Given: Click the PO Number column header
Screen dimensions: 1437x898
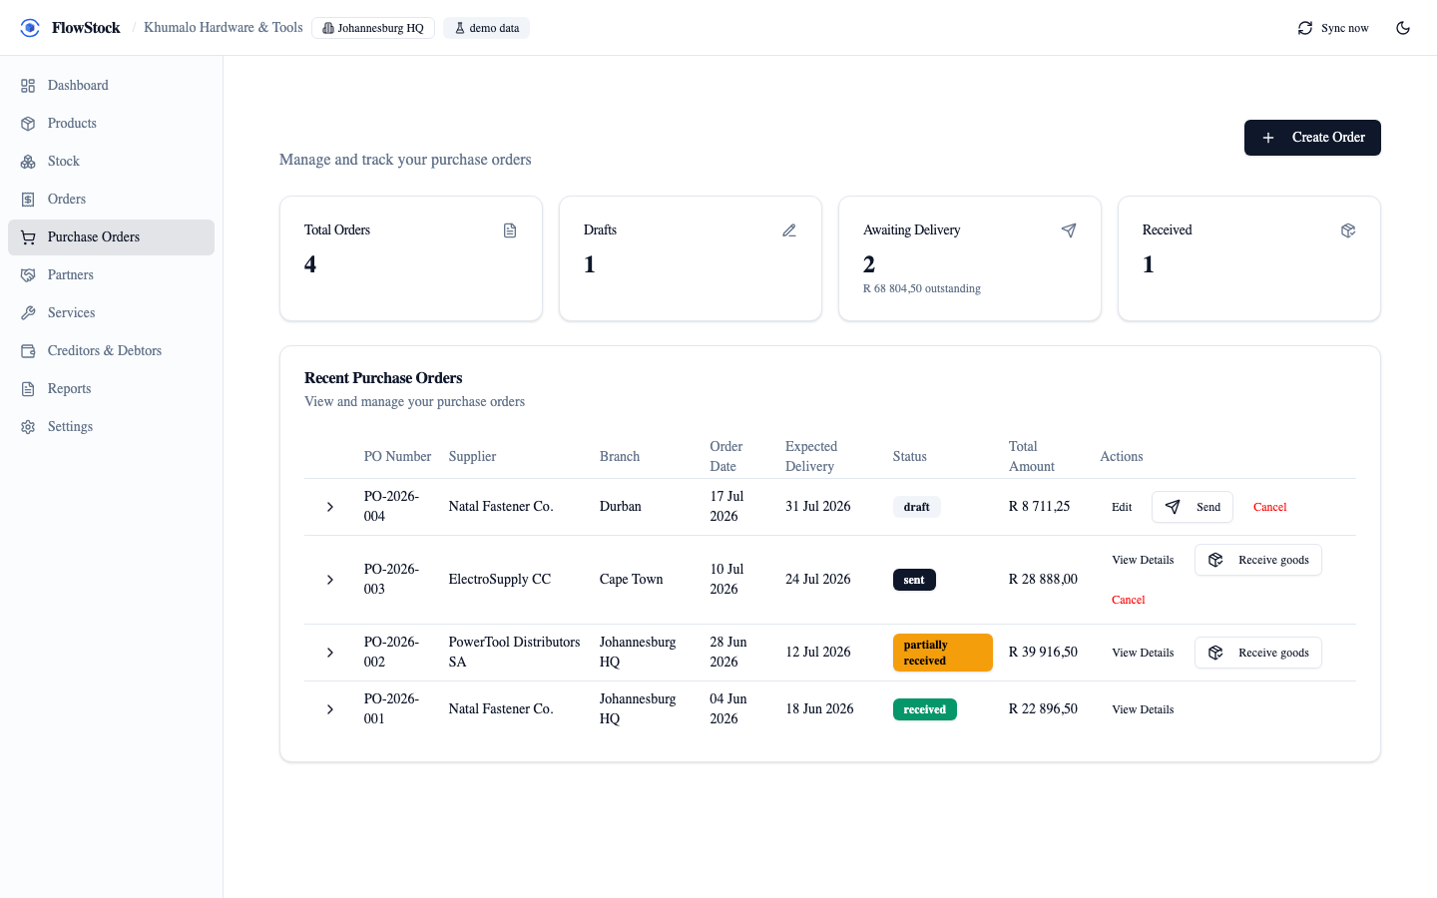Looking at the screenshot, I should pyautogui.click(x=397, y=456).
